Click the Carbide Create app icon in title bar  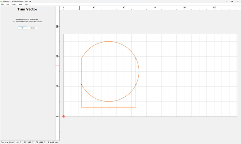click(1, 1)
